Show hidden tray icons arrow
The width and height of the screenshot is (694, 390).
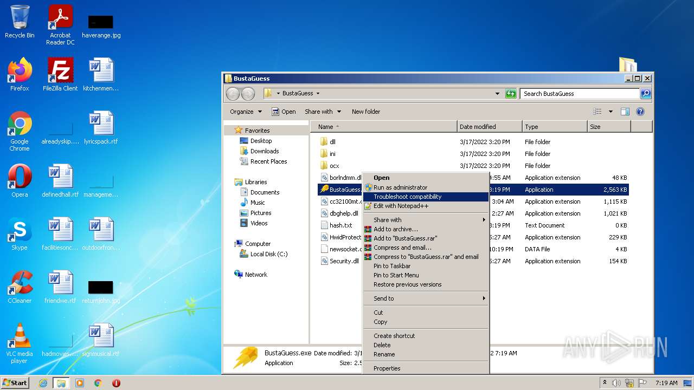pyautogui.click(x=605, y=383)
